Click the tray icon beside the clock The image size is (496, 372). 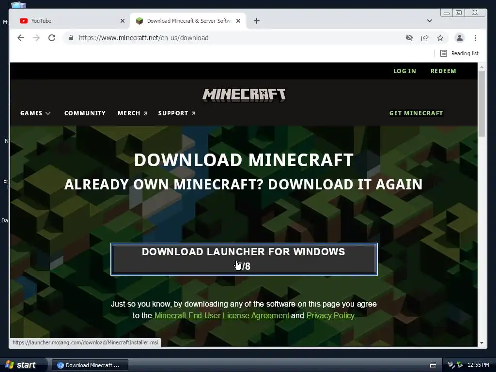[460, 365]
